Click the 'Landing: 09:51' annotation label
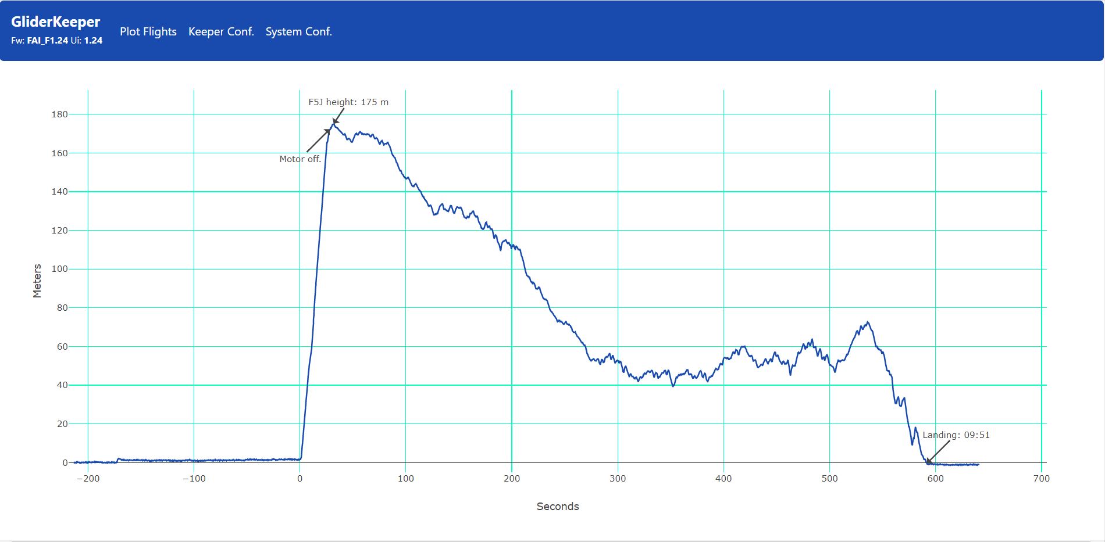Viewport: 1105px width, 542px height. (956, 435)
